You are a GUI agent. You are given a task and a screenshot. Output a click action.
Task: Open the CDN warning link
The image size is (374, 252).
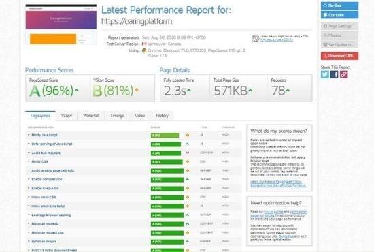277,40
